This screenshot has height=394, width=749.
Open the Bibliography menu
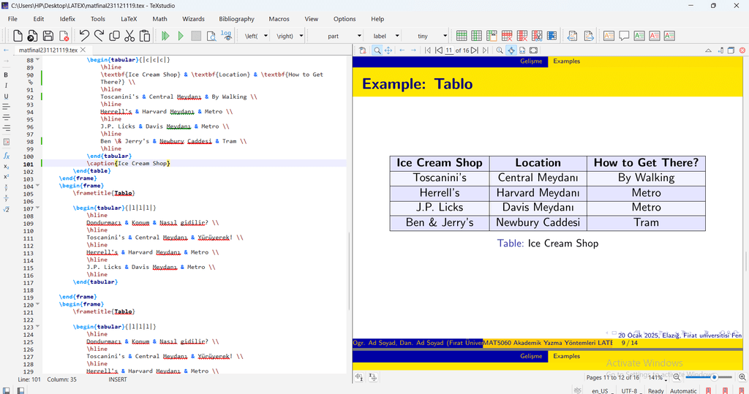click(x=236, y=19)
